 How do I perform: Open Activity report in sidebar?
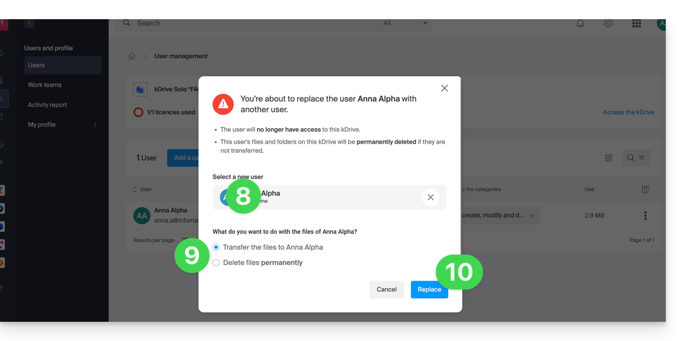[47, 105]
